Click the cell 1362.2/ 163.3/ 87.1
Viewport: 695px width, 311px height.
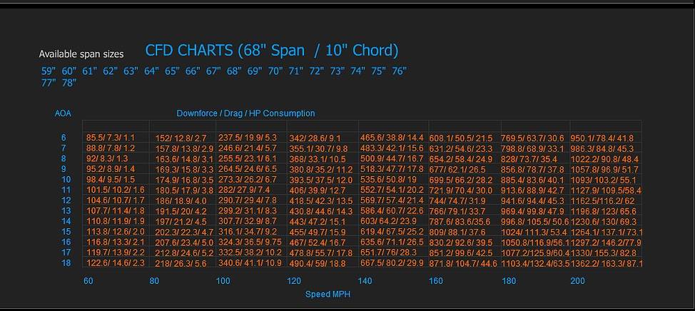pyautogui.click(x=607, y=263)
